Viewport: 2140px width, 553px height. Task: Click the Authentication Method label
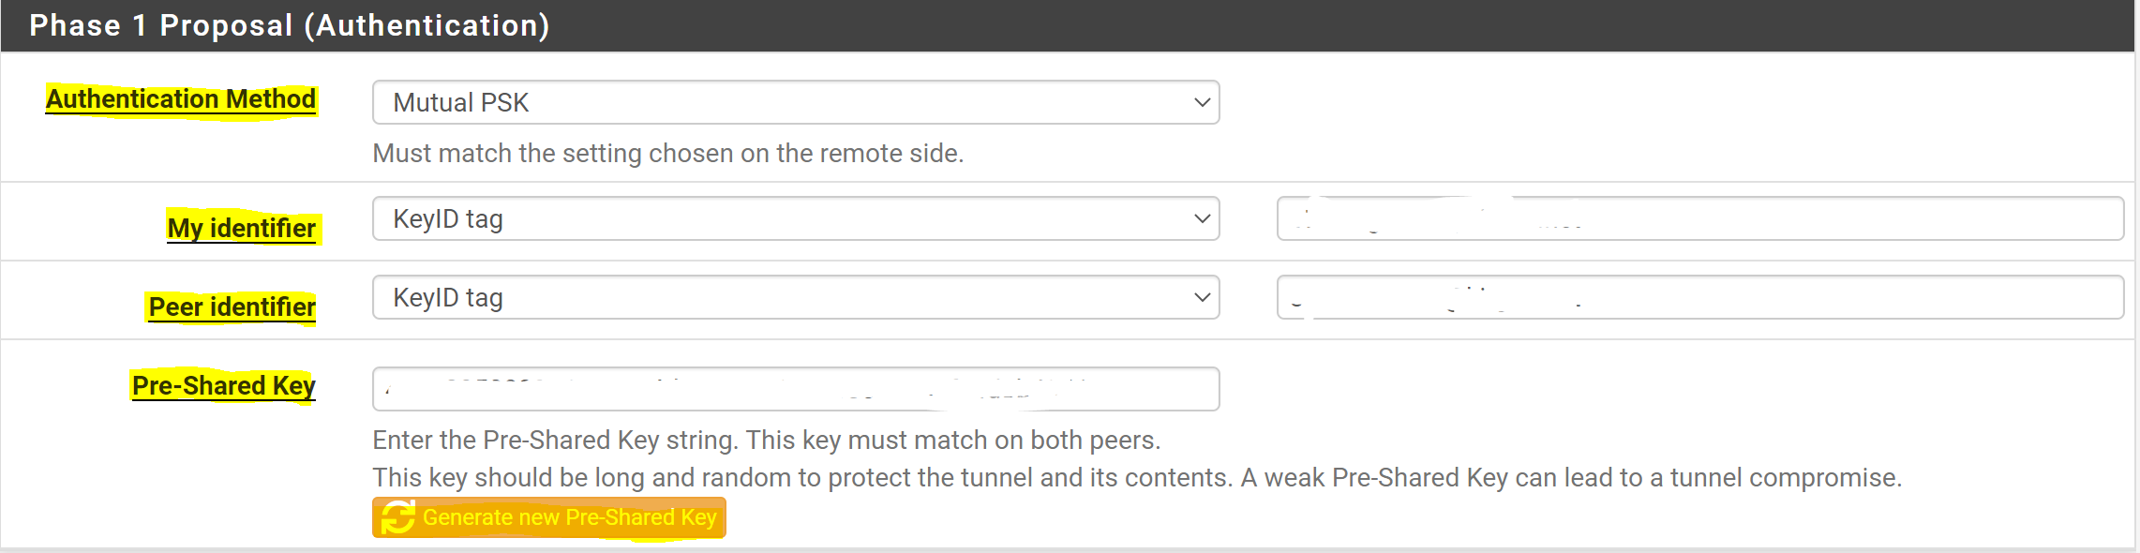coord(181,99)
